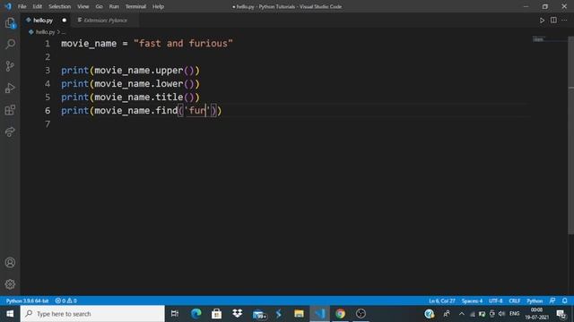Image resolution: width=574 pixels, height=322 pixels.
Task: Select language mode Python in status bar
Action: click(x=535, y=301)
